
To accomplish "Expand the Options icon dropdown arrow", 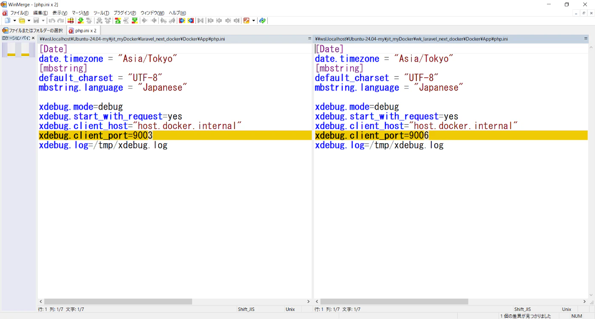I will click(254, 20).
